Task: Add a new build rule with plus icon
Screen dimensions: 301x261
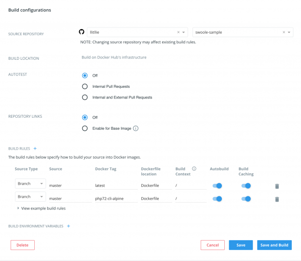Action: 35,149
